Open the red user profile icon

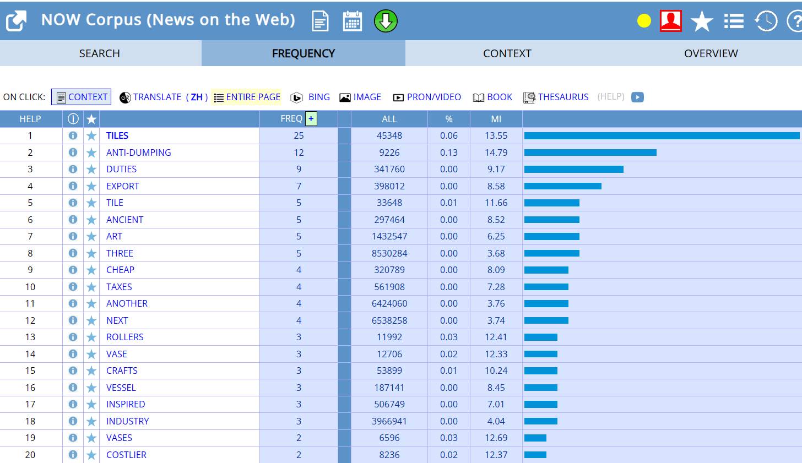[670, 21]
